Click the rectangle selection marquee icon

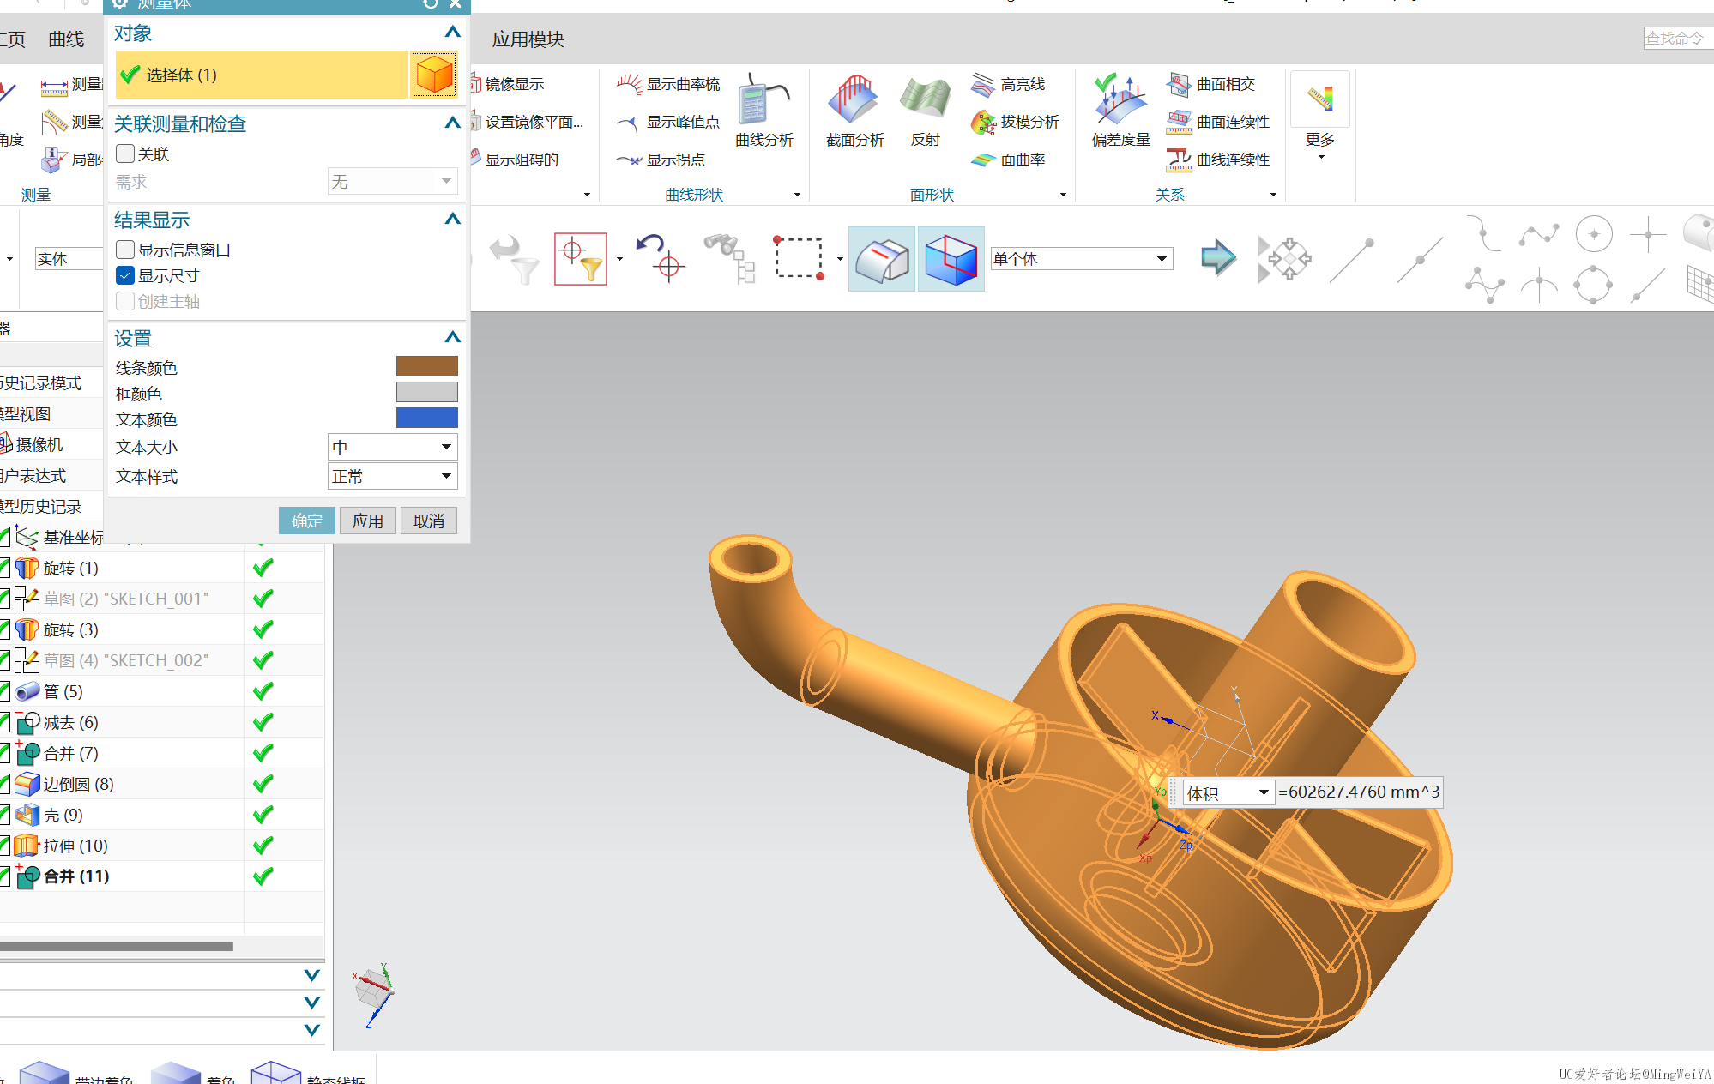point(800,258)
